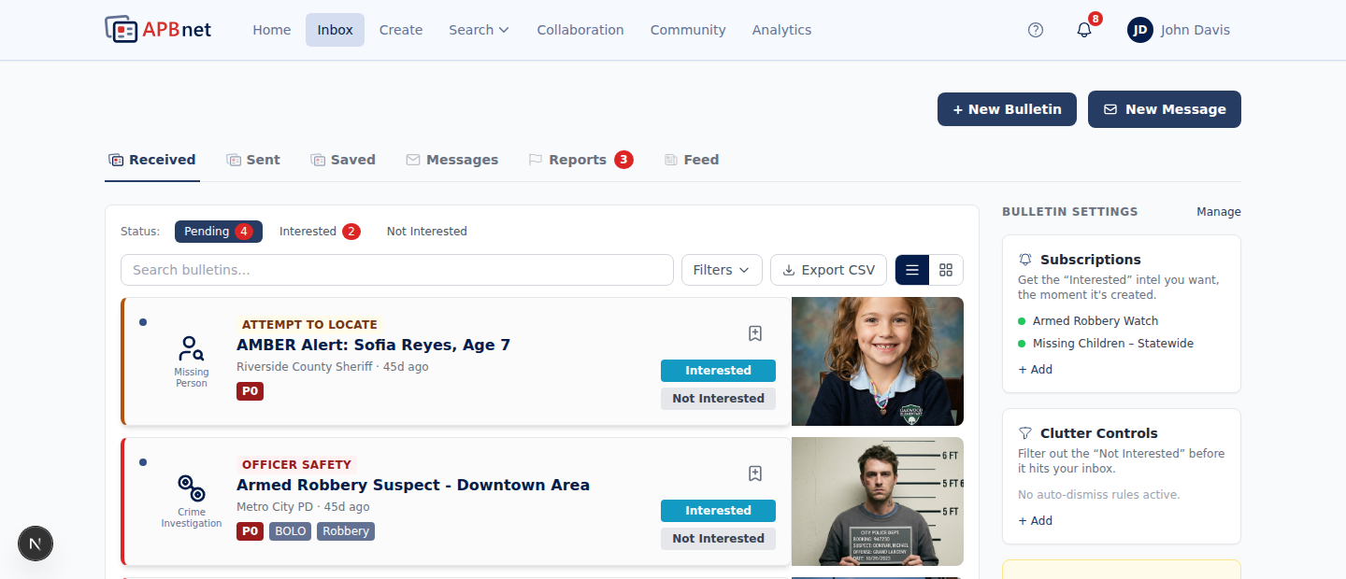Switch to Messages tab
The width and height of the screenshot is (1346, 579).
(x=452, y=160)
